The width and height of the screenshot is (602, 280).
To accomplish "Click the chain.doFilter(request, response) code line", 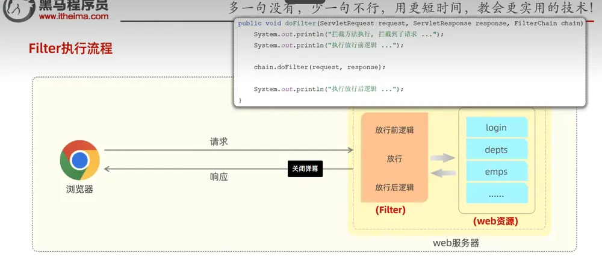I will tap(320, 67).
